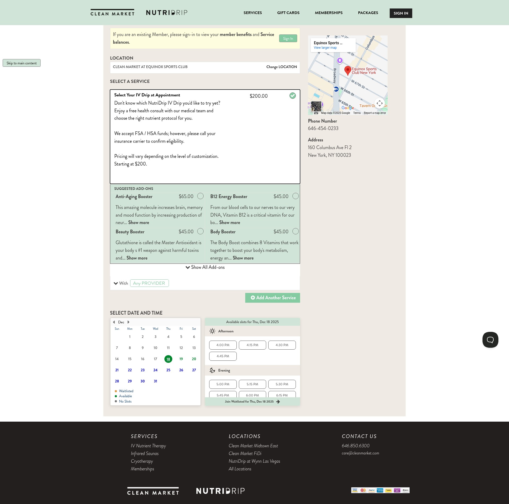Pick December 25 on the calendar
Screen dimensions: 509x504
tap(168, 370)
